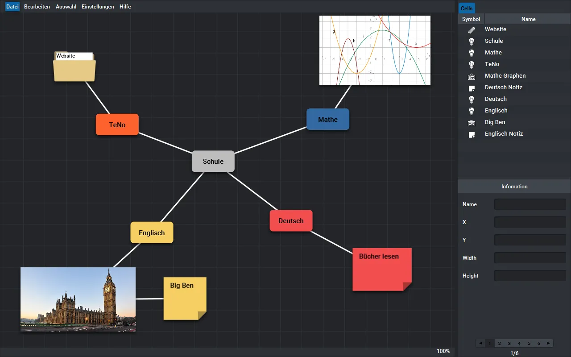
Task: Click the picture icon next to Big Ben
Action: click(x=471, y=123)
